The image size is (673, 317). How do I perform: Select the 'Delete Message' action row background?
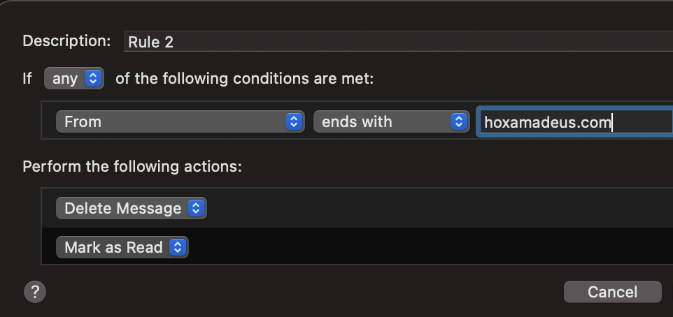click(x=420, y=208)
